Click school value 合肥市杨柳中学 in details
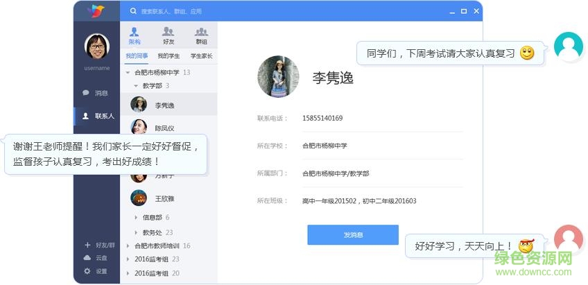The image size is (588, 285). 325,146
